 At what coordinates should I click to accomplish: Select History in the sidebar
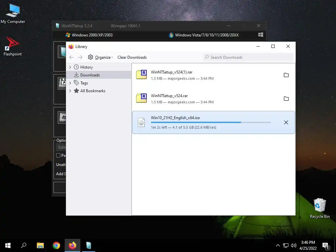point(86,67)
